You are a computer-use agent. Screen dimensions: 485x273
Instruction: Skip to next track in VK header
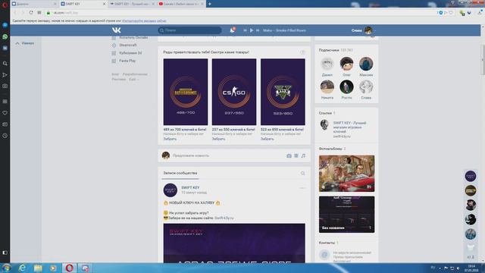[x=258, y=30]
